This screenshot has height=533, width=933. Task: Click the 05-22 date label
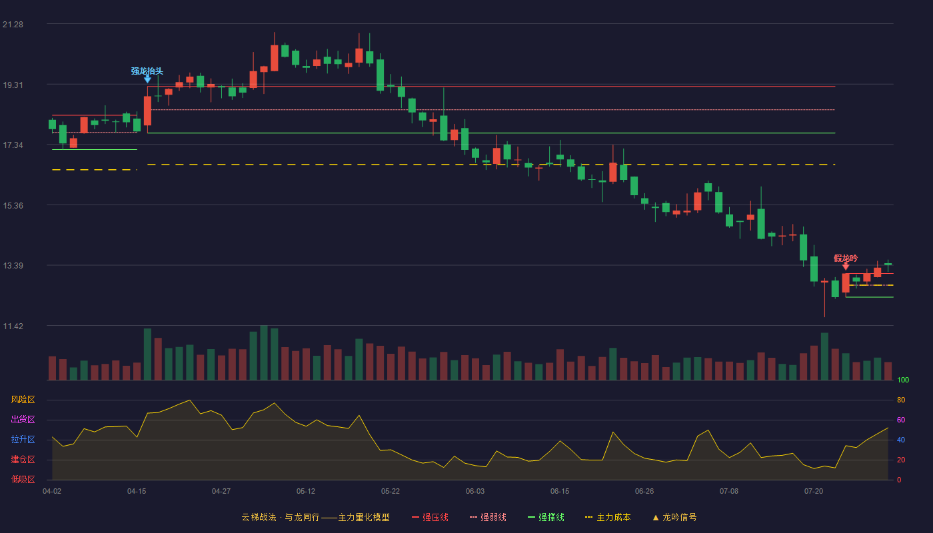click(x=391, y=491)
